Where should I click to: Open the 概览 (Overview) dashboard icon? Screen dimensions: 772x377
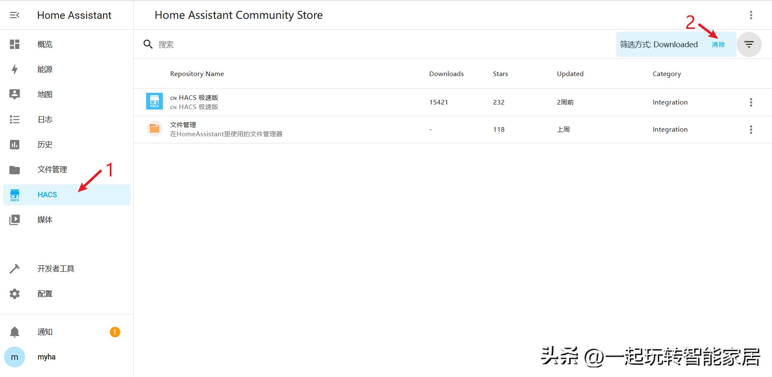coord(15,44)
